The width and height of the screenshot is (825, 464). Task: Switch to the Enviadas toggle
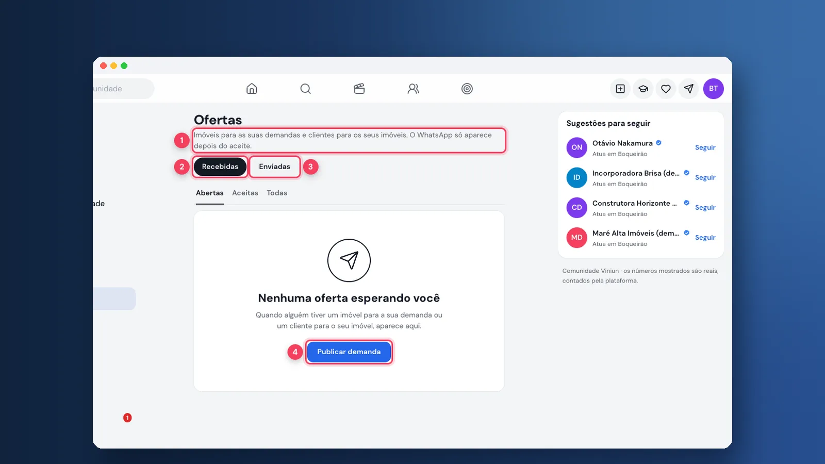click(x=275, y=167)
